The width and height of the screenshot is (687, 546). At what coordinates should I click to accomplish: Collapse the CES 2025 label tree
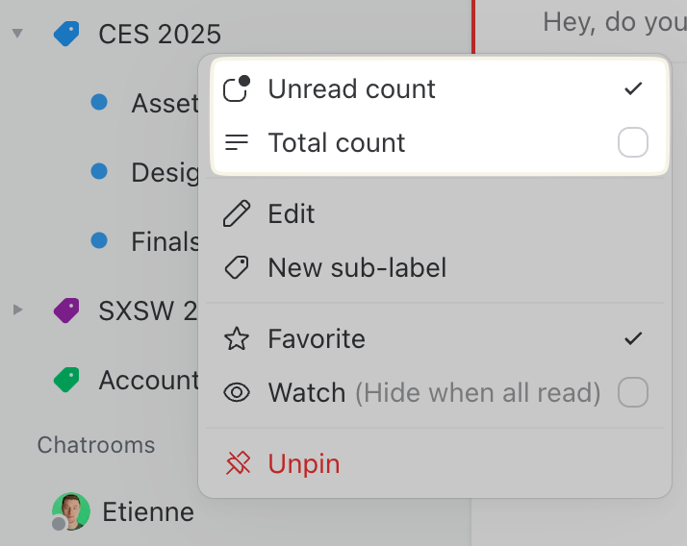(x=17, y=35)
